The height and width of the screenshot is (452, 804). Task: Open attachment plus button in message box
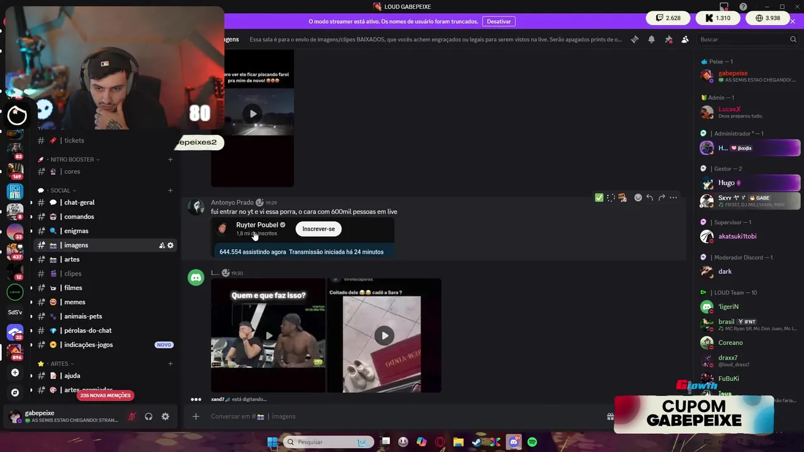(x=196, y=416)
